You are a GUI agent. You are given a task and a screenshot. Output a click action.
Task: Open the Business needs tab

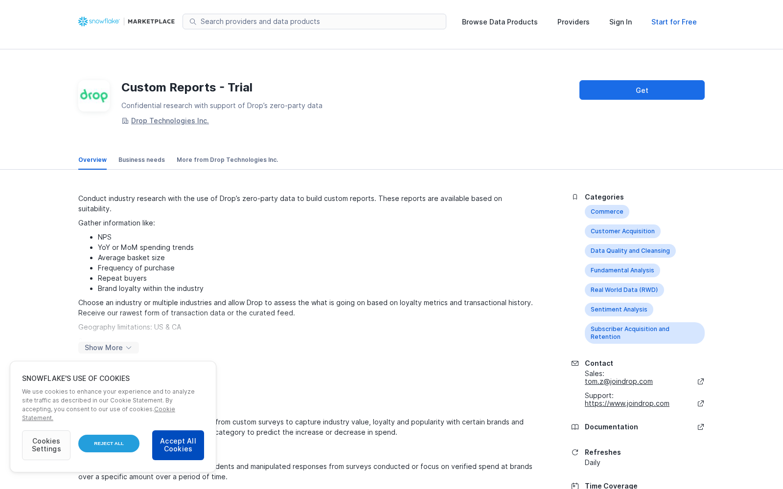[141, 160]
